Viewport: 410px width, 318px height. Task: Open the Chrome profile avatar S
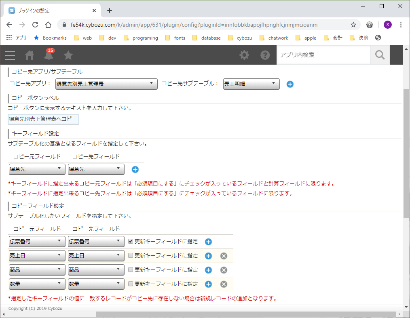(387, 25)
